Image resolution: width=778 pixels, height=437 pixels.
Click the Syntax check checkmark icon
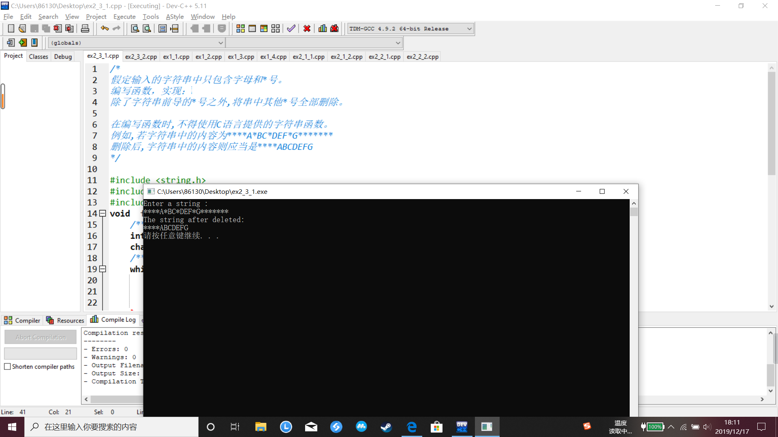[x=291, y=28]
